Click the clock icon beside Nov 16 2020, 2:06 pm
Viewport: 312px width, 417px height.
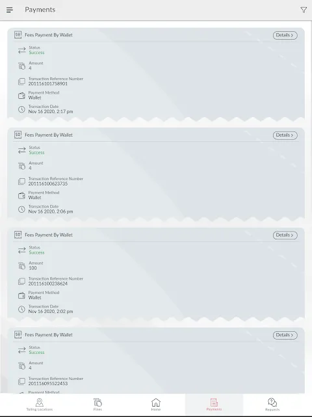(21, 209)
